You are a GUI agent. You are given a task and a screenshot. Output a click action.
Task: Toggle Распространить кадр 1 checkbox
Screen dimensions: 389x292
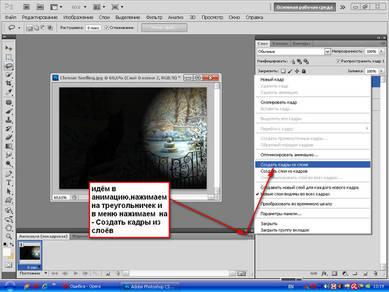point(338,61)
